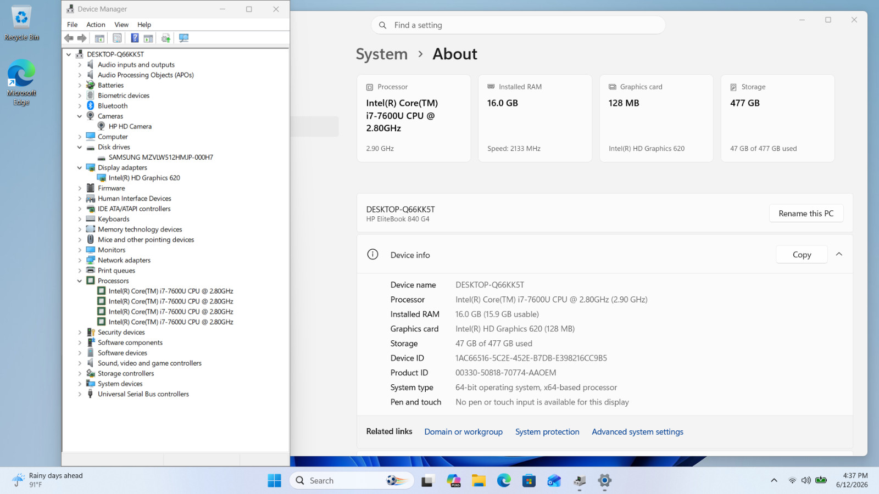Show hidden tray icons chevron
879x494 pixels.
774,480
